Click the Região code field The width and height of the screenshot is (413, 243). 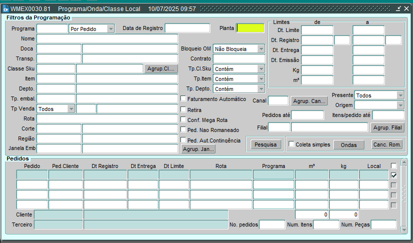(x=59, y=138)
